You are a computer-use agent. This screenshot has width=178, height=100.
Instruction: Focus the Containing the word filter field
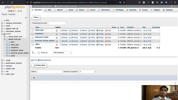point(57,23)
